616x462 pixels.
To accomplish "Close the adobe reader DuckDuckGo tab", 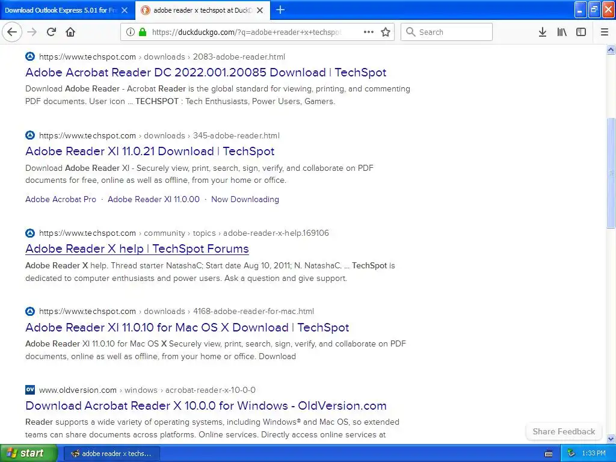I will [260, 10].
